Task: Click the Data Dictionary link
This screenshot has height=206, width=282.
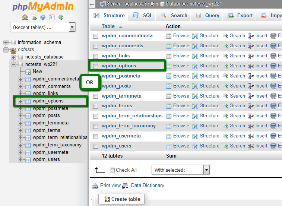Action: point(148,185)
